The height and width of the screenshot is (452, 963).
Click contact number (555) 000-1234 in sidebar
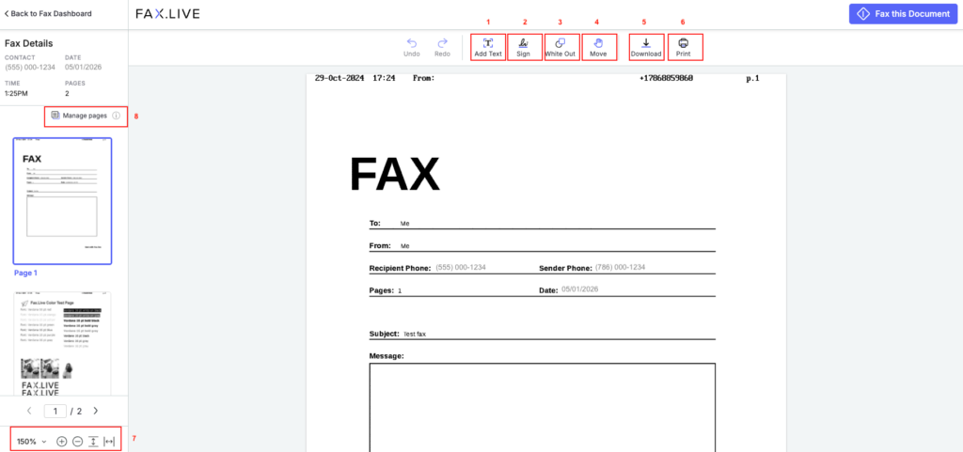point(28,68)
